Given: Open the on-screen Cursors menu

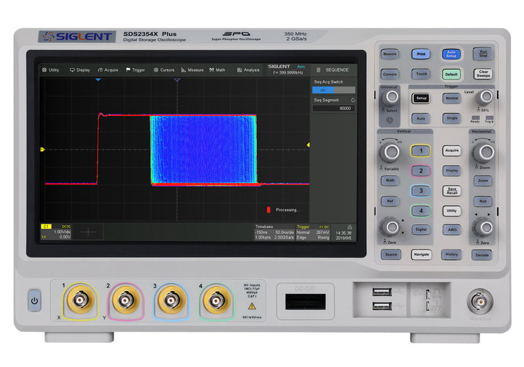Looking at the screenshot, I should point(164,70).
